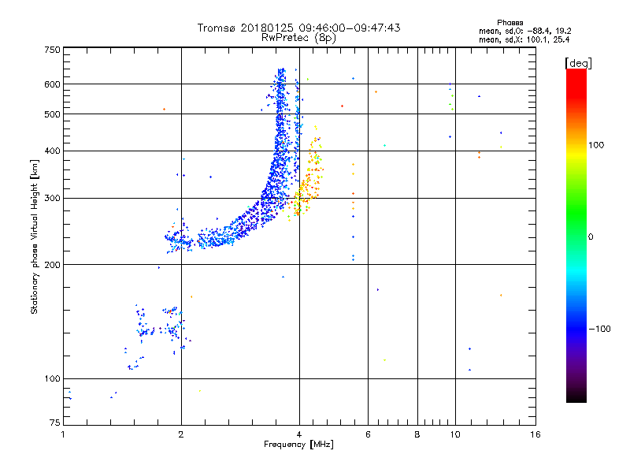Screen dimensions: 630x473
Task: Click the 'RwPretec (8p)' subtitle
Action: 298,38
